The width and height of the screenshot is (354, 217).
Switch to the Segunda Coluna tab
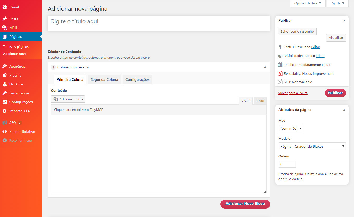click(104, 79)
